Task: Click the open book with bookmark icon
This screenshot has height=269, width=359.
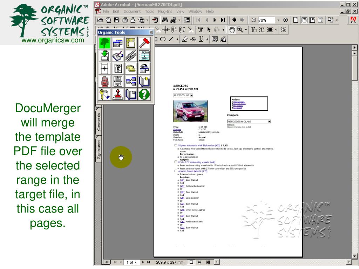Action: click(x=144, y=81)
